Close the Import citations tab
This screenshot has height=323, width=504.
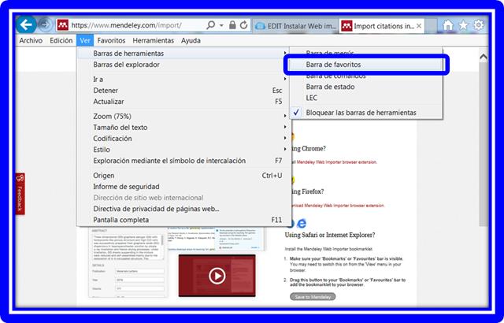(x=419, y=26)
